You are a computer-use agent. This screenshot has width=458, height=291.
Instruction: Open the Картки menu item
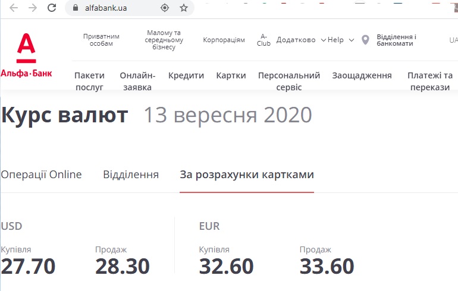[231, 75]
